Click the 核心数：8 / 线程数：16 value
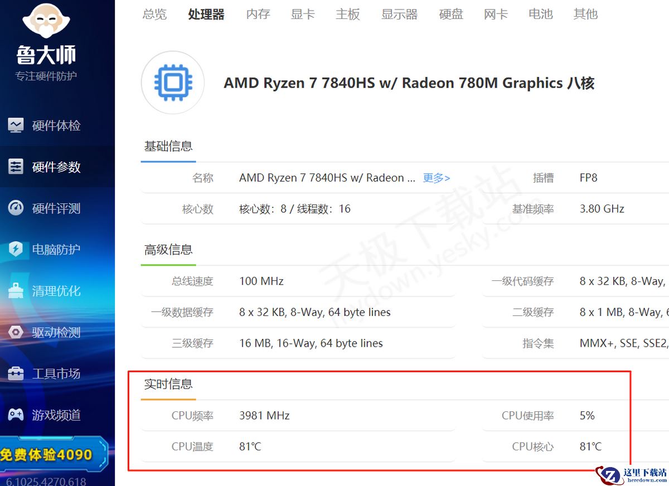This screenshot has height=486, width=669. point(295,209)
